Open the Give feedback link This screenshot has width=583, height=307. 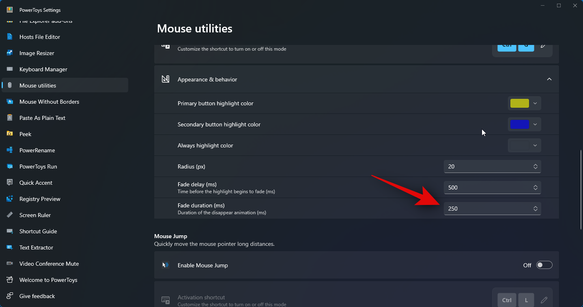tap(37, 296)
